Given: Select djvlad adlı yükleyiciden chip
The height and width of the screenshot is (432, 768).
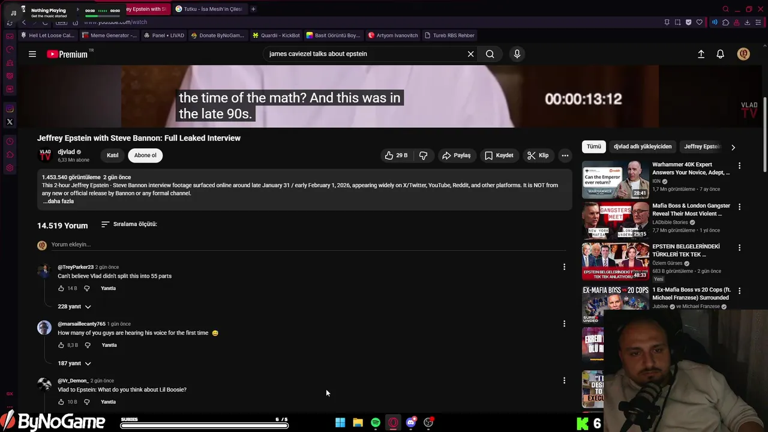Looking at the screenshot, I should [643, 146].
